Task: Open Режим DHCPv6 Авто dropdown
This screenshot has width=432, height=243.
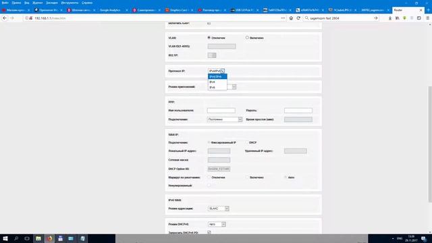Action: tap(217, 224)
